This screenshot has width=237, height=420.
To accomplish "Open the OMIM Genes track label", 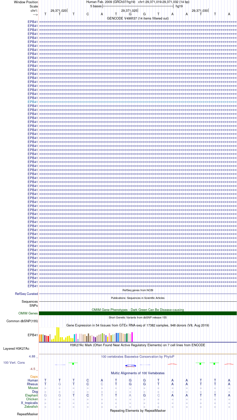I will pos(28,313).
